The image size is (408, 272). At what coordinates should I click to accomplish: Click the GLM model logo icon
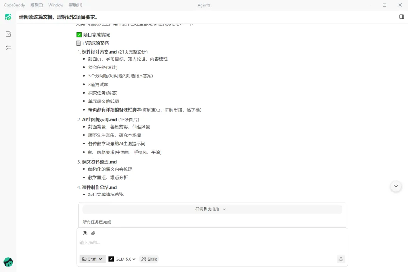[111, 259]
